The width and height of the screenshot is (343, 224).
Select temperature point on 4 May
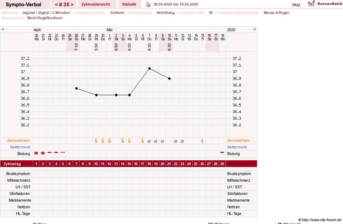129,95
